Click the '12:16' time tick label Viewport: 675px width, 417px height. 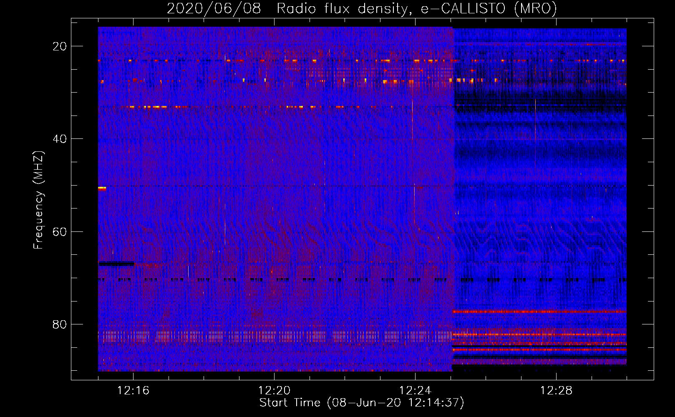133,391
